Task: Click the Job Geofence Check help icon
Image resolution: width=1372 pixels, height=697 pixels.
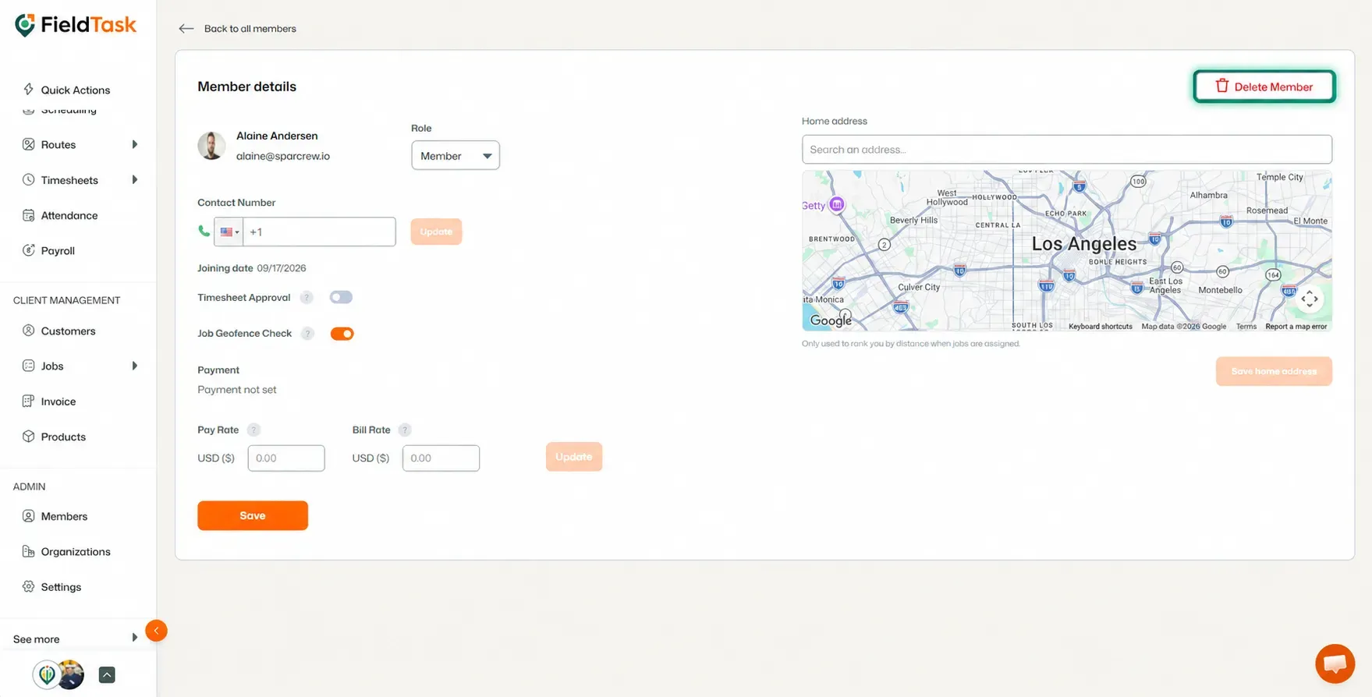Action: click(x=307, y=334)
